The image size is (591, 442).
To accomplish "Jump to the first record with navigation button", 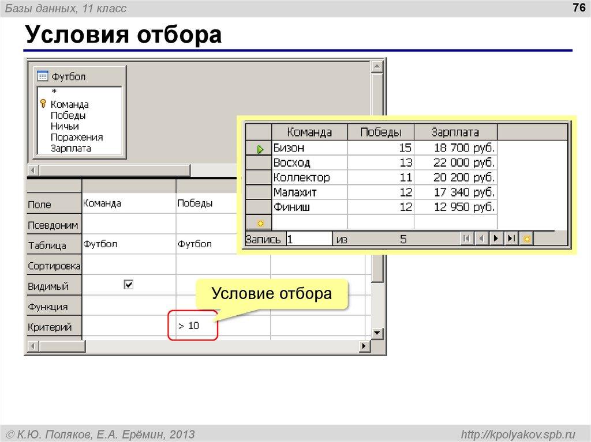I will coord(468,238).
